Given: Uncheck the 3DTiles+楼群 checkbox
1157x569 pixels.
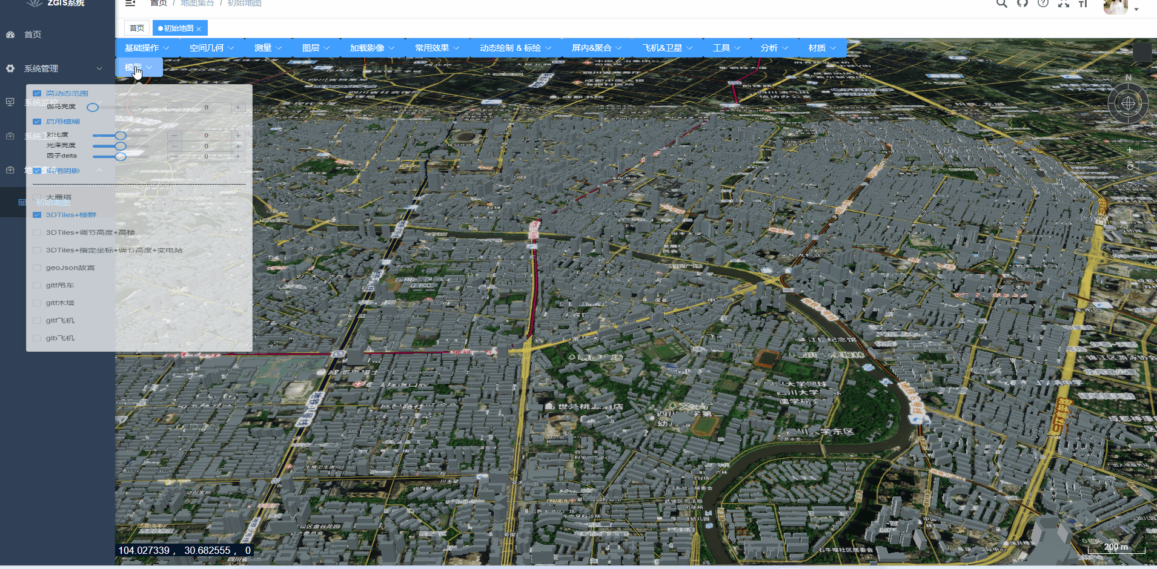Looking at the screenshot, I should pyautogui.click(x=37, y=215).
